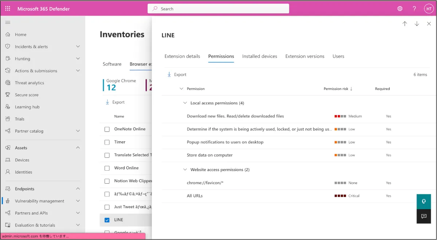Sort by Permission risk arrow
The image size is (437, 240).
click(351, 89)
